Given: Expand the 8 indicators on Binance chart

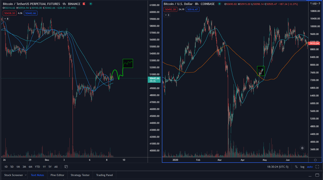Looking at the screenshot, I should click(x=6, y=19).
